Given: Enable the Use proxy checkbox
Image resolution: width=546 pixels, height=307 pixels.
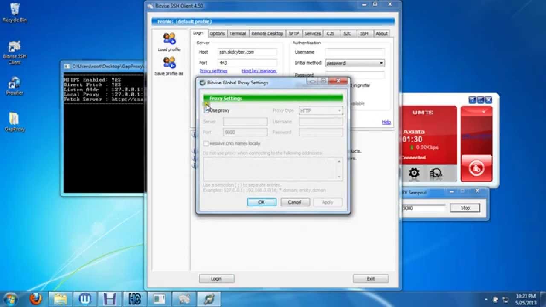Looking at the screenshot, I should coord(206,110).
